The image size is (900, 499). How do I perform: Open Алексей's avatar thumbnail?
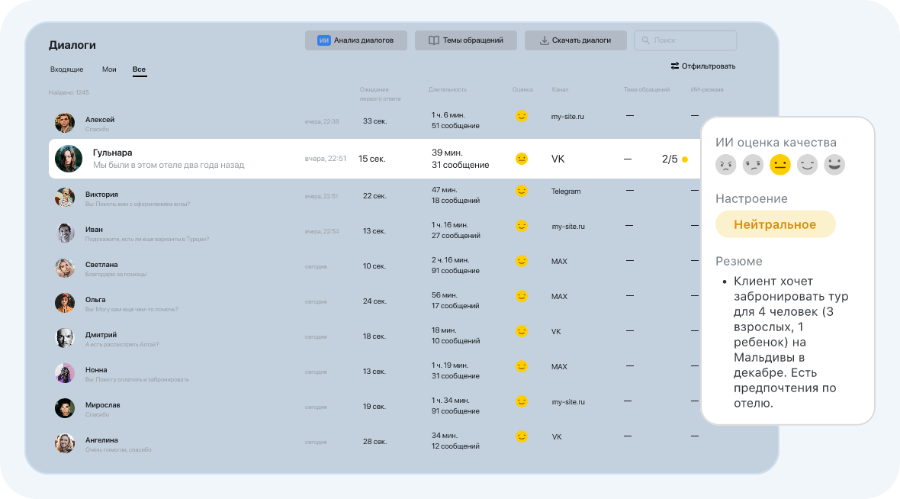tap(65, 123)
